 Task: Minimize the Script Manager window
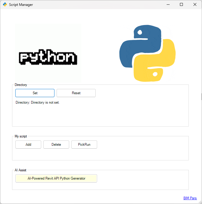click(x=168, y=4)
